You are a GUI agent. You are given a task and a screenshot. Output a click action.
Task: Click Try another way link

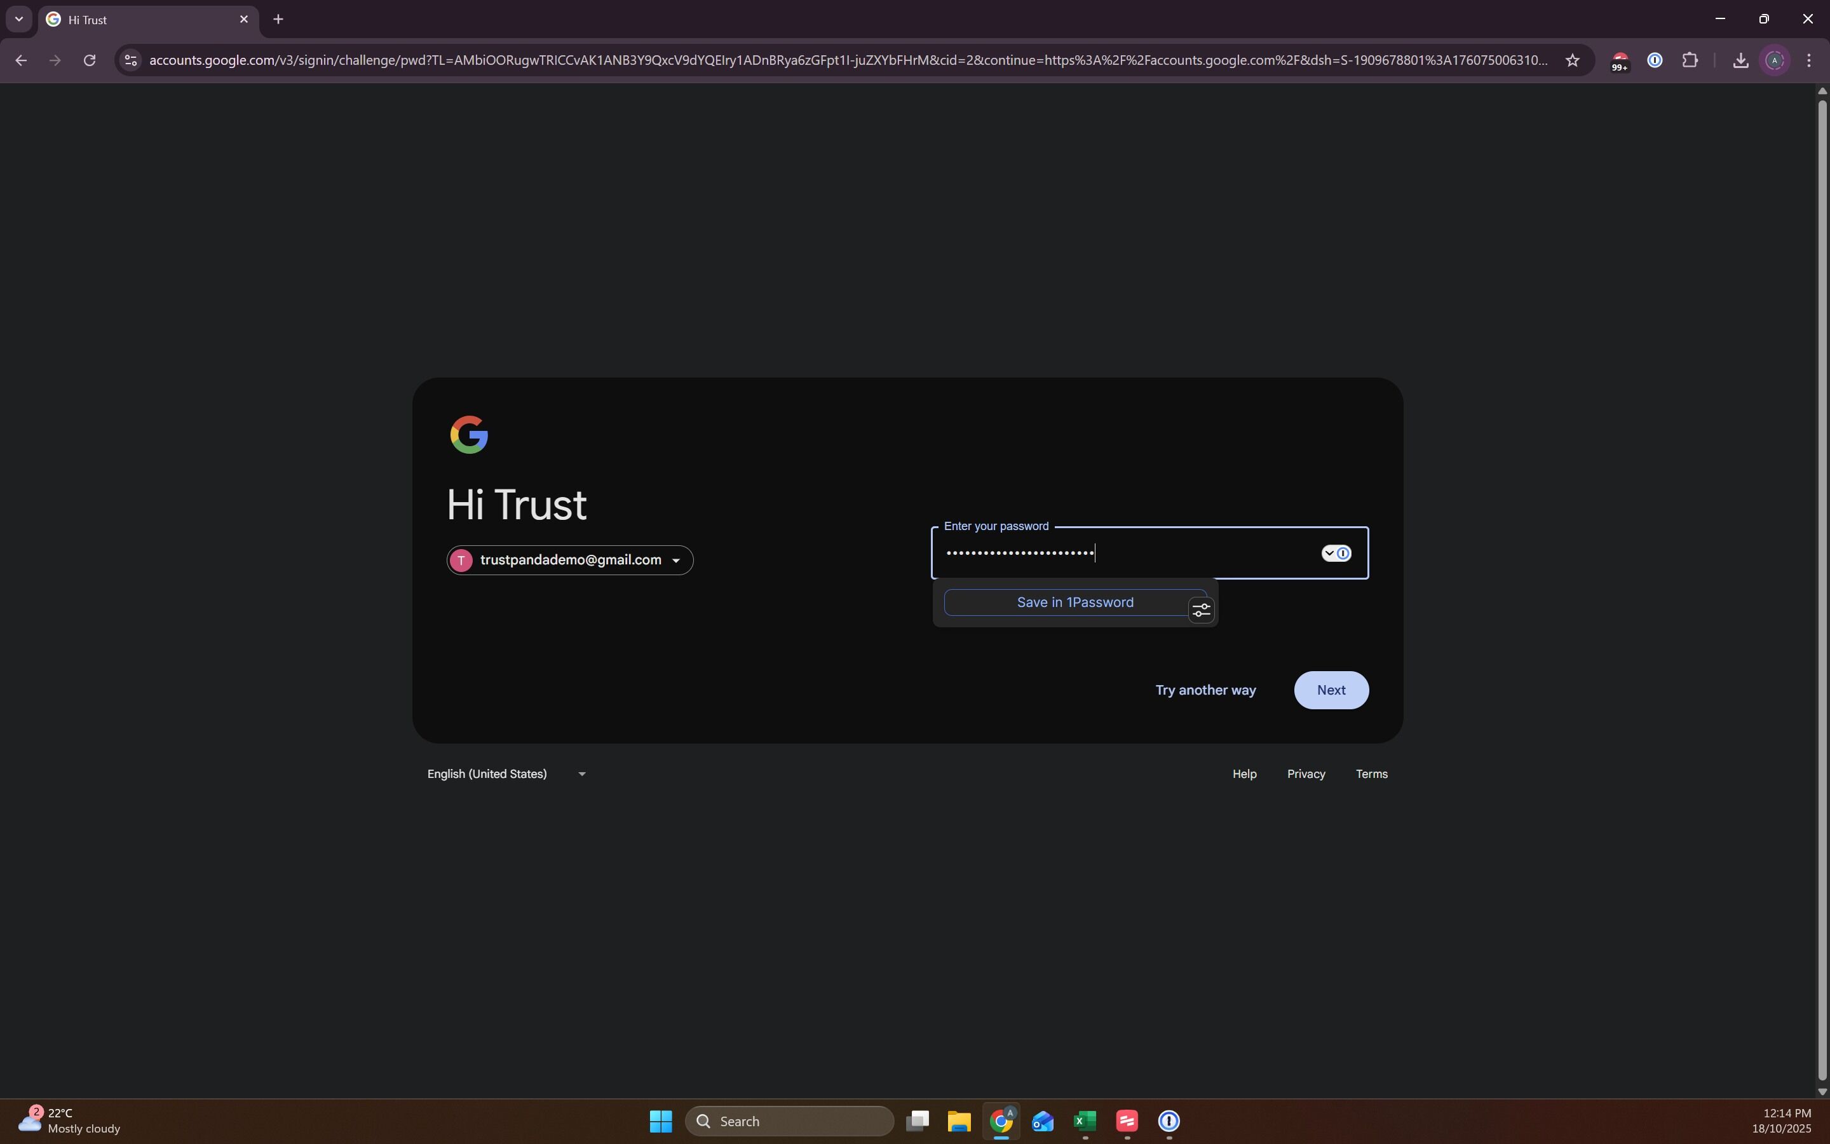(x=1205, y=690)
